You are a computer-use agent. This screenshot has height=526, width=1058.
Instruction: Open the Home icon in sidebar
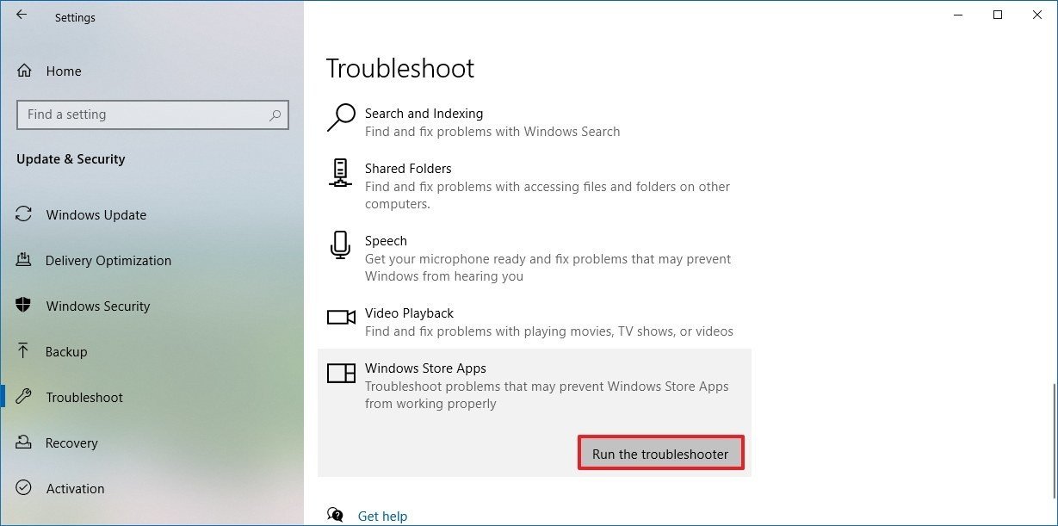click(x=25, y=71)
